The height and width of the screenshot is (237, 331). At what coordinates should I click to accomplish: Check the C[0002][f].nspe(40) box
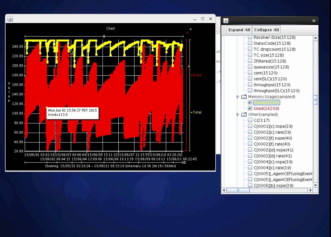coord(250,138)
